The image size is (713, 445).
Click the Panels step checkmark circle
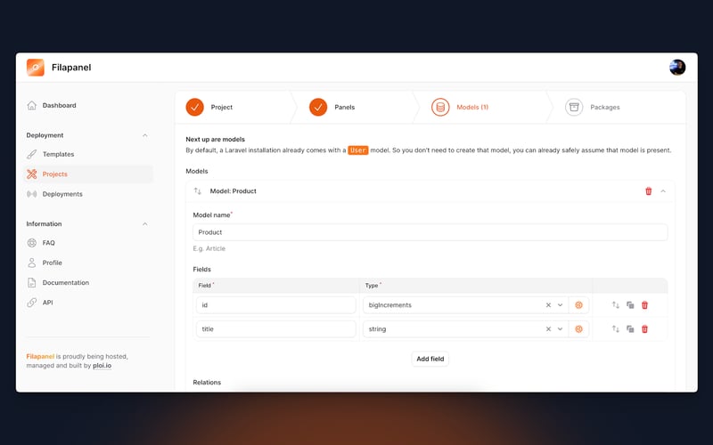point(318,107)
